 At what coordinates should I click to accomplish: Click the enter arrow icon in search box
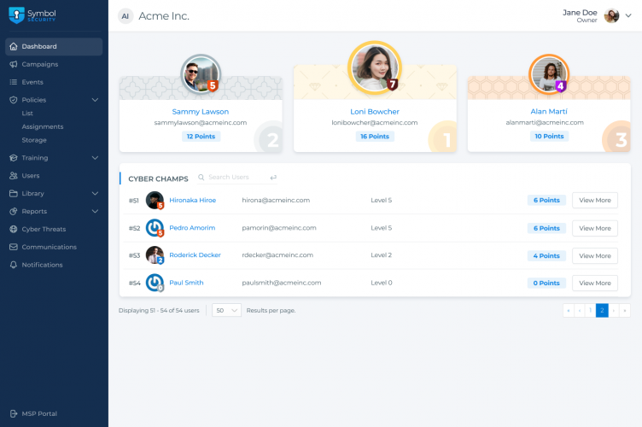[273, 178]
